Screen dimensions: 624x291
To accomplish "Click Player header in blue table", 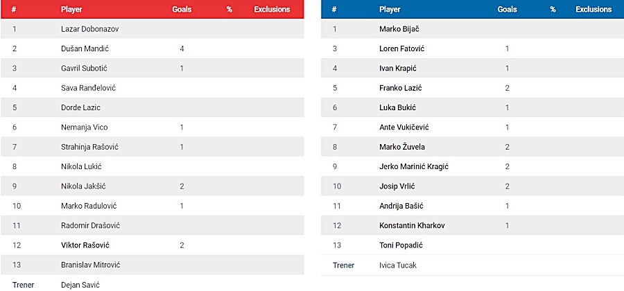I will click(390, 10).
